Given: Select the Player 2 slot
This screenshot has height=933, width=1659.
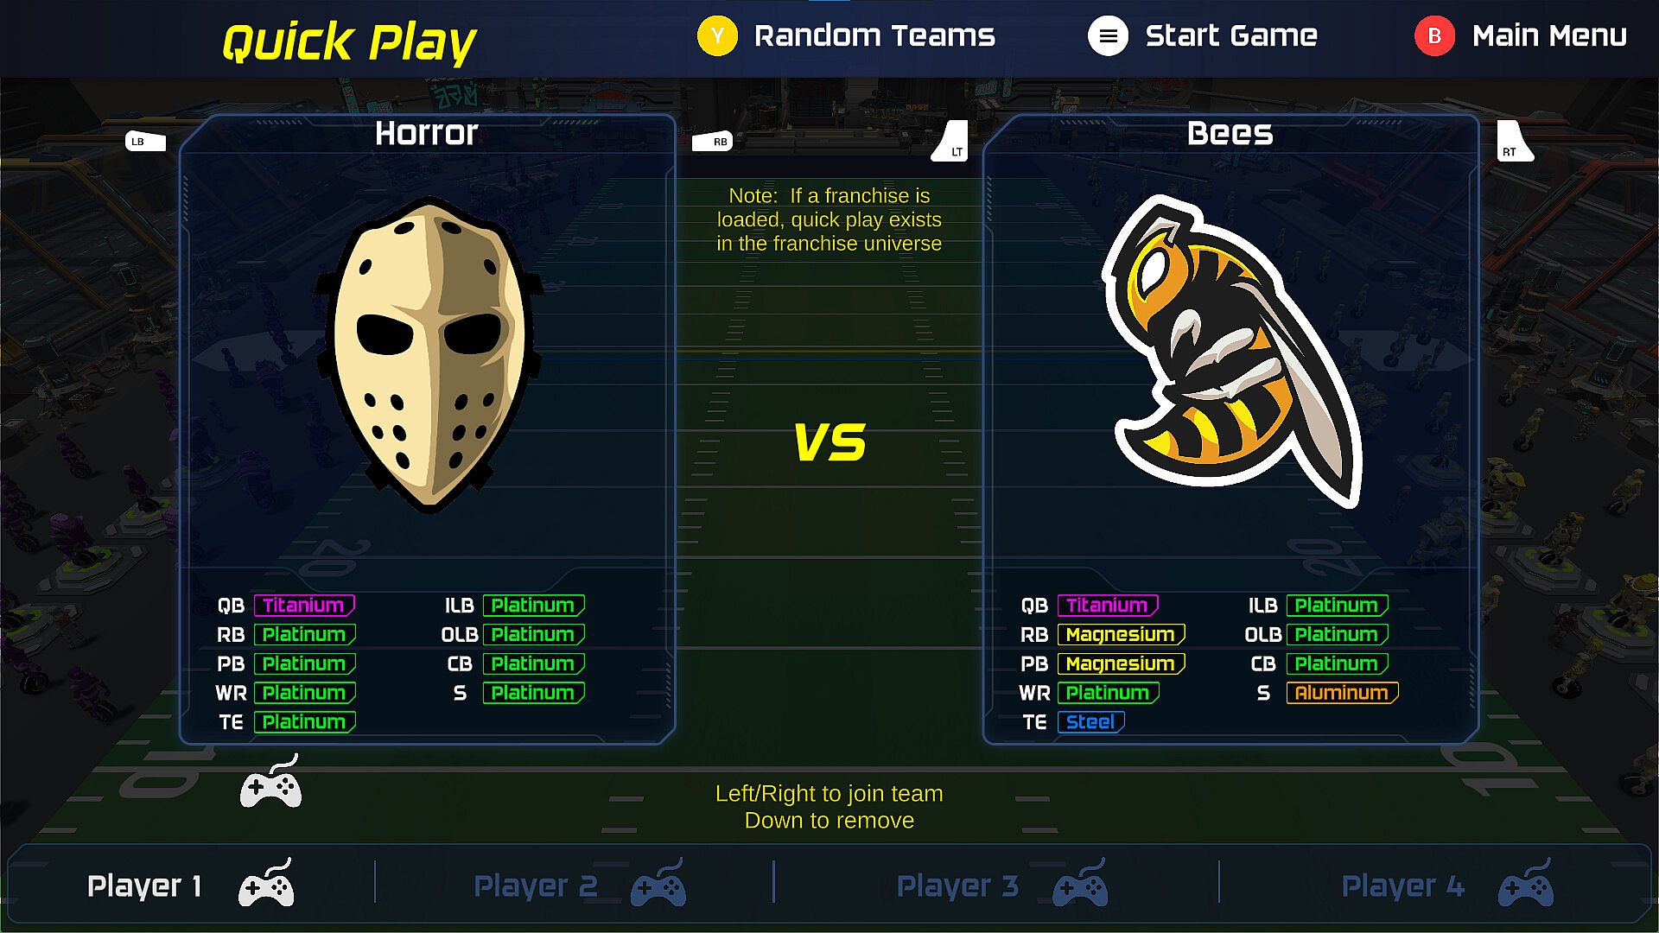Looking at the screenshot, I should tap(574, 884).
